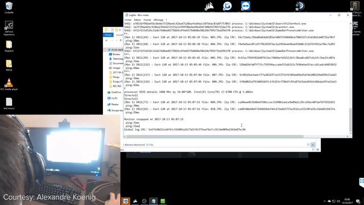This screenshot has height=205, width=364.
Task: Open the Logitech Gaming Software shortcut
Action: pyautogui.click(x=227, y=6)
